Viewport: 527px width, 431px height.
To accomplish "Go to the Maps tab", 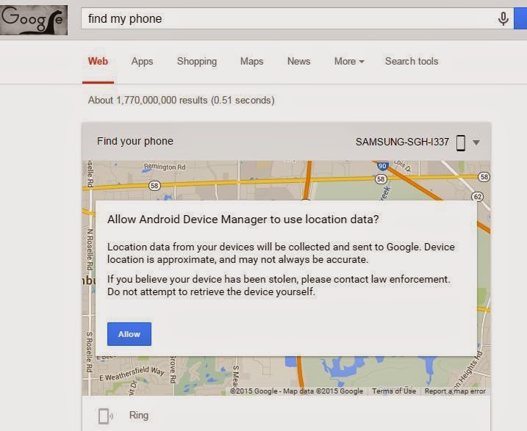I will pyautogui.click(x=251, y=62).
